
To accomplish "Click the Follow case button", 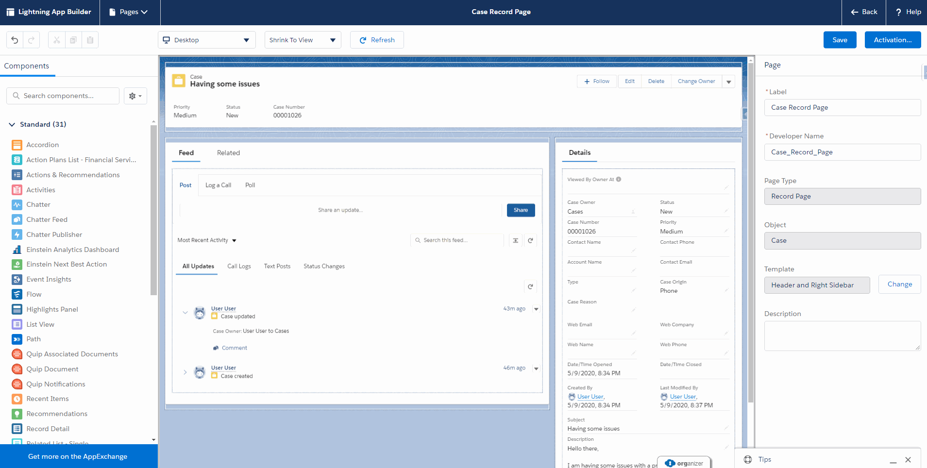I will coord(597,82).
